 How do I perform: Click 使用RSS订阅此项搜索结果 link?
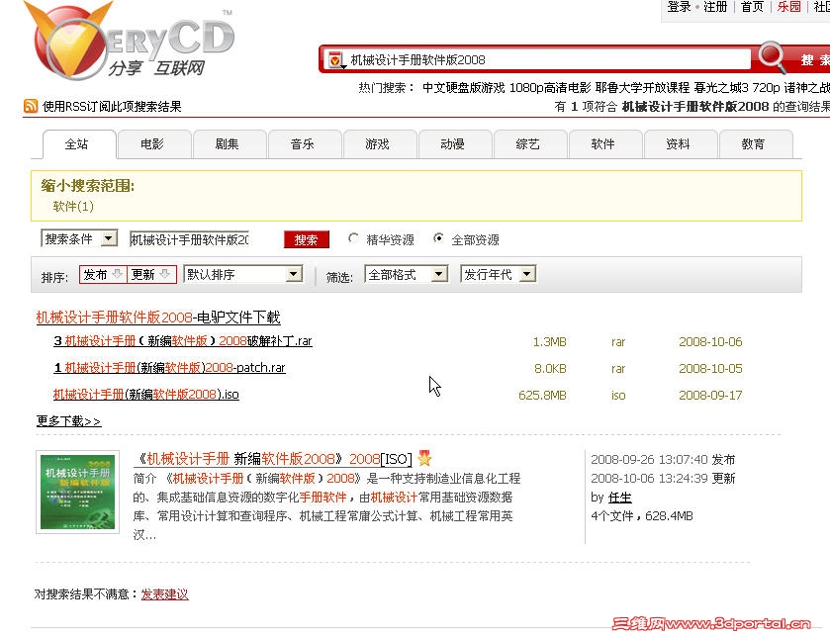[112, 107]
